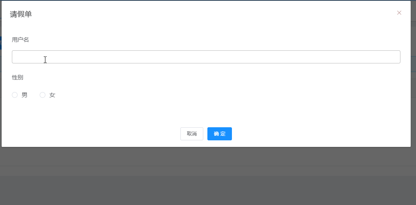Click the right end of username input box
The height and width of the screenshot is (205, 416).
coord(393,57)
